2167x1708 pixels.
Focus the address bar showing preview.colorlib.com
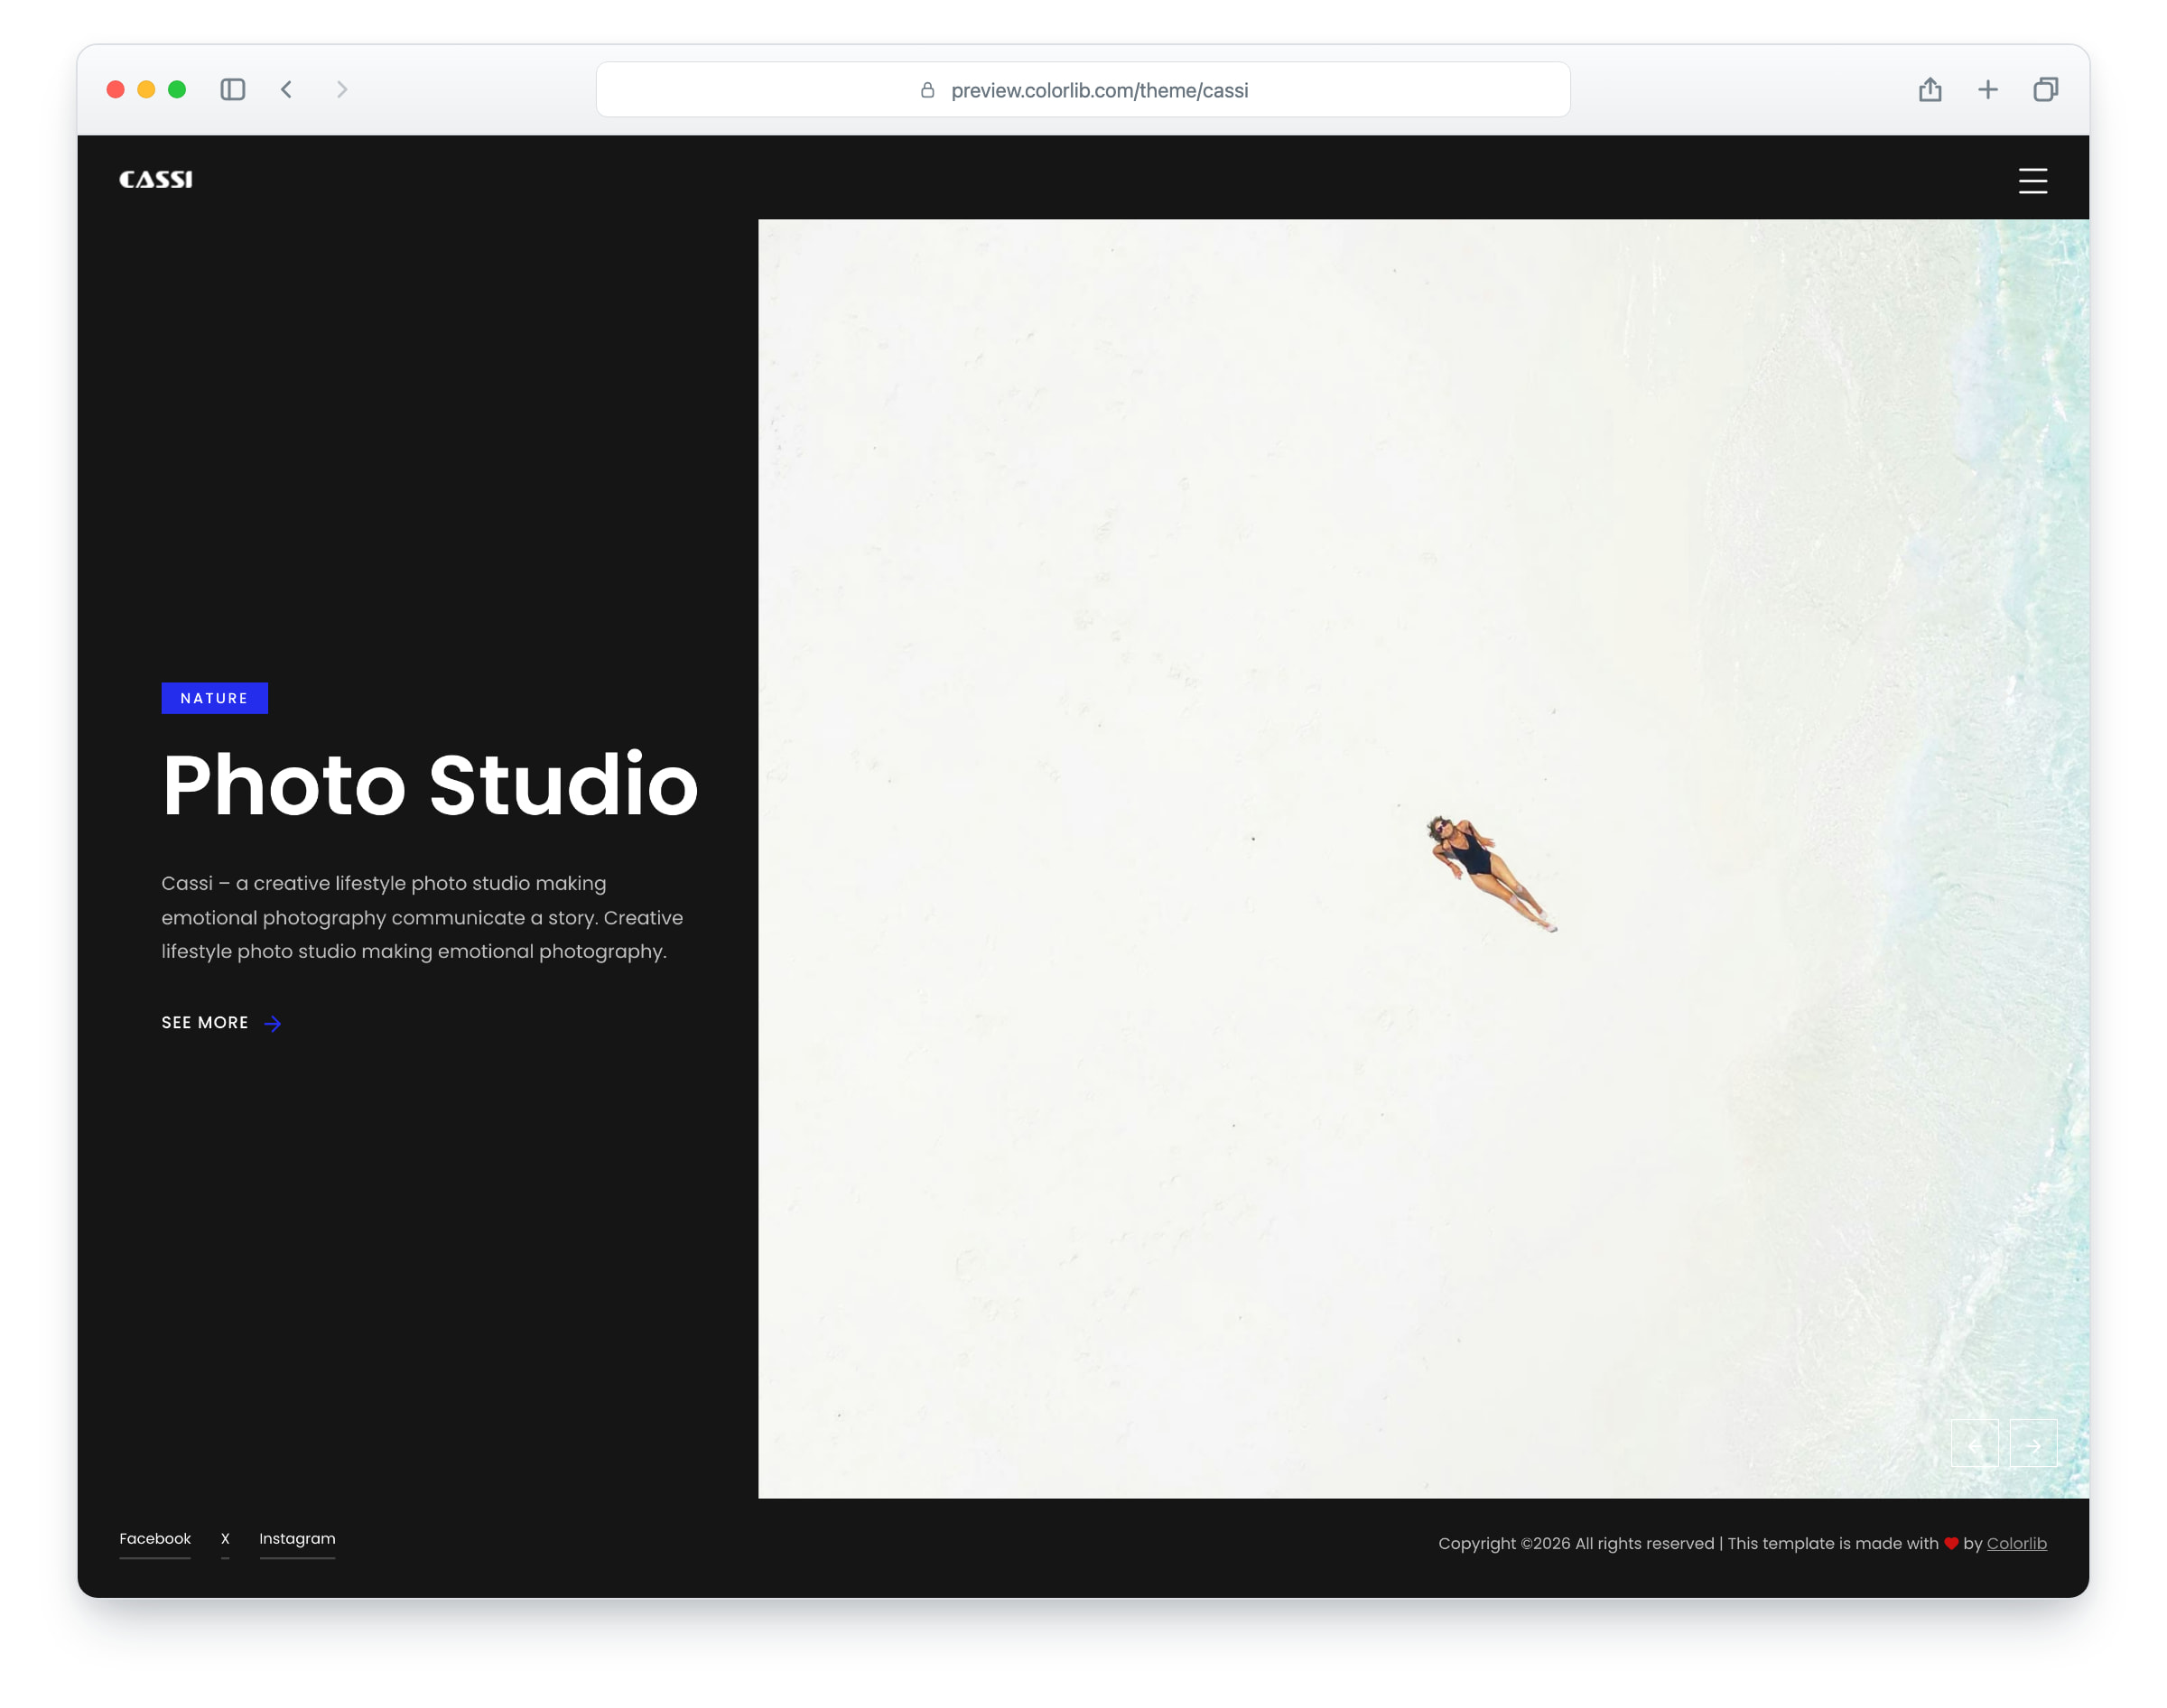1083,90
